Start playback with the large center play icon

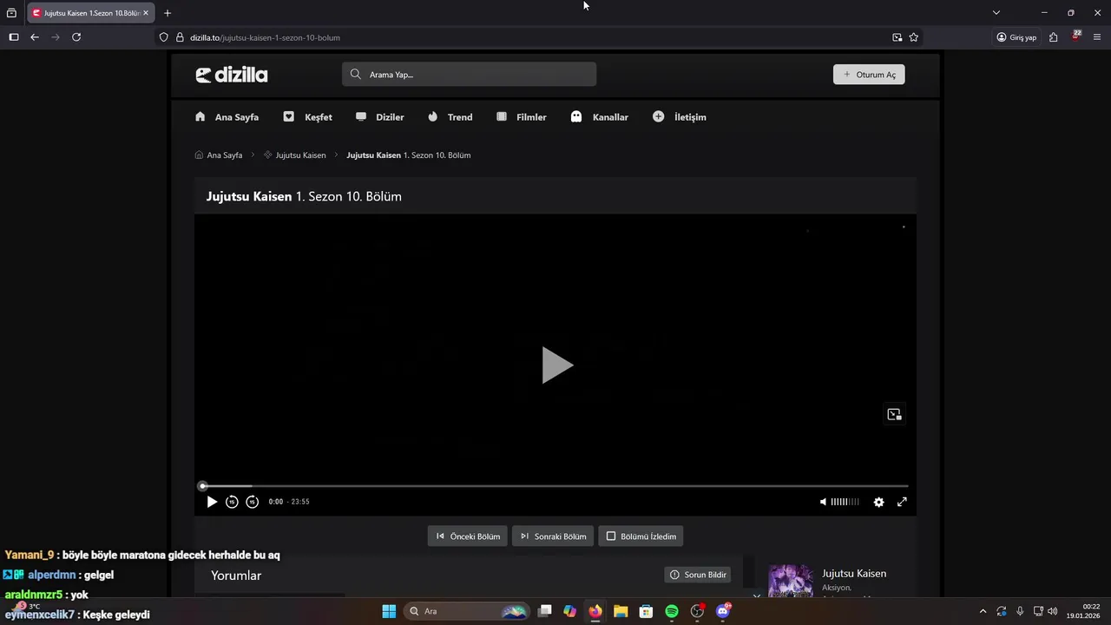pos(556,365)
